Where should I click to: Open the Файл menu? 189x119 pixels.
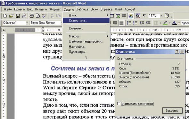coord(7,9)
